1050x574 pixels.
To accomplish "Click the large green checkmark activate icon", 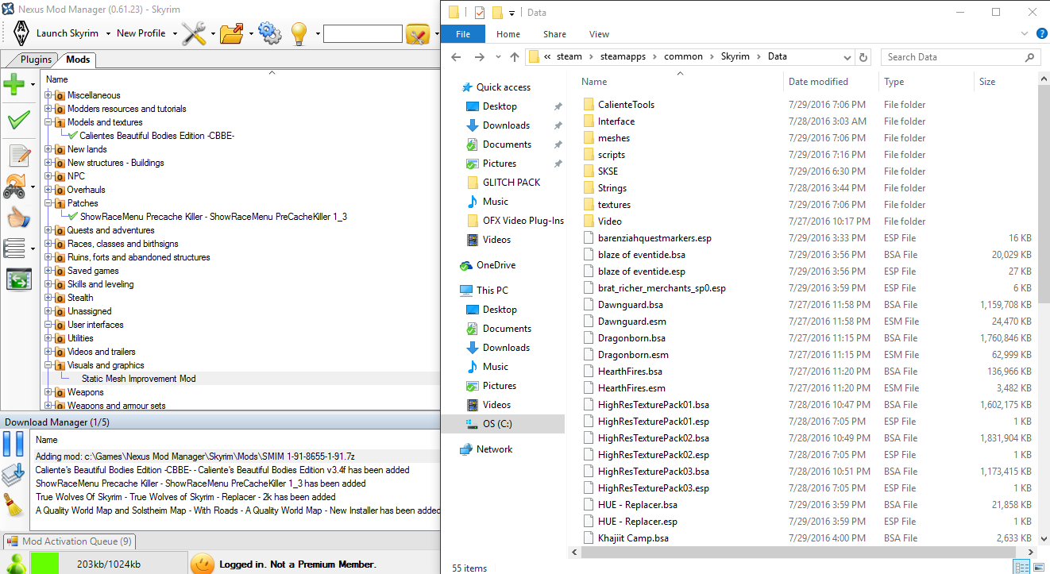I will click(x=17, y=120).
